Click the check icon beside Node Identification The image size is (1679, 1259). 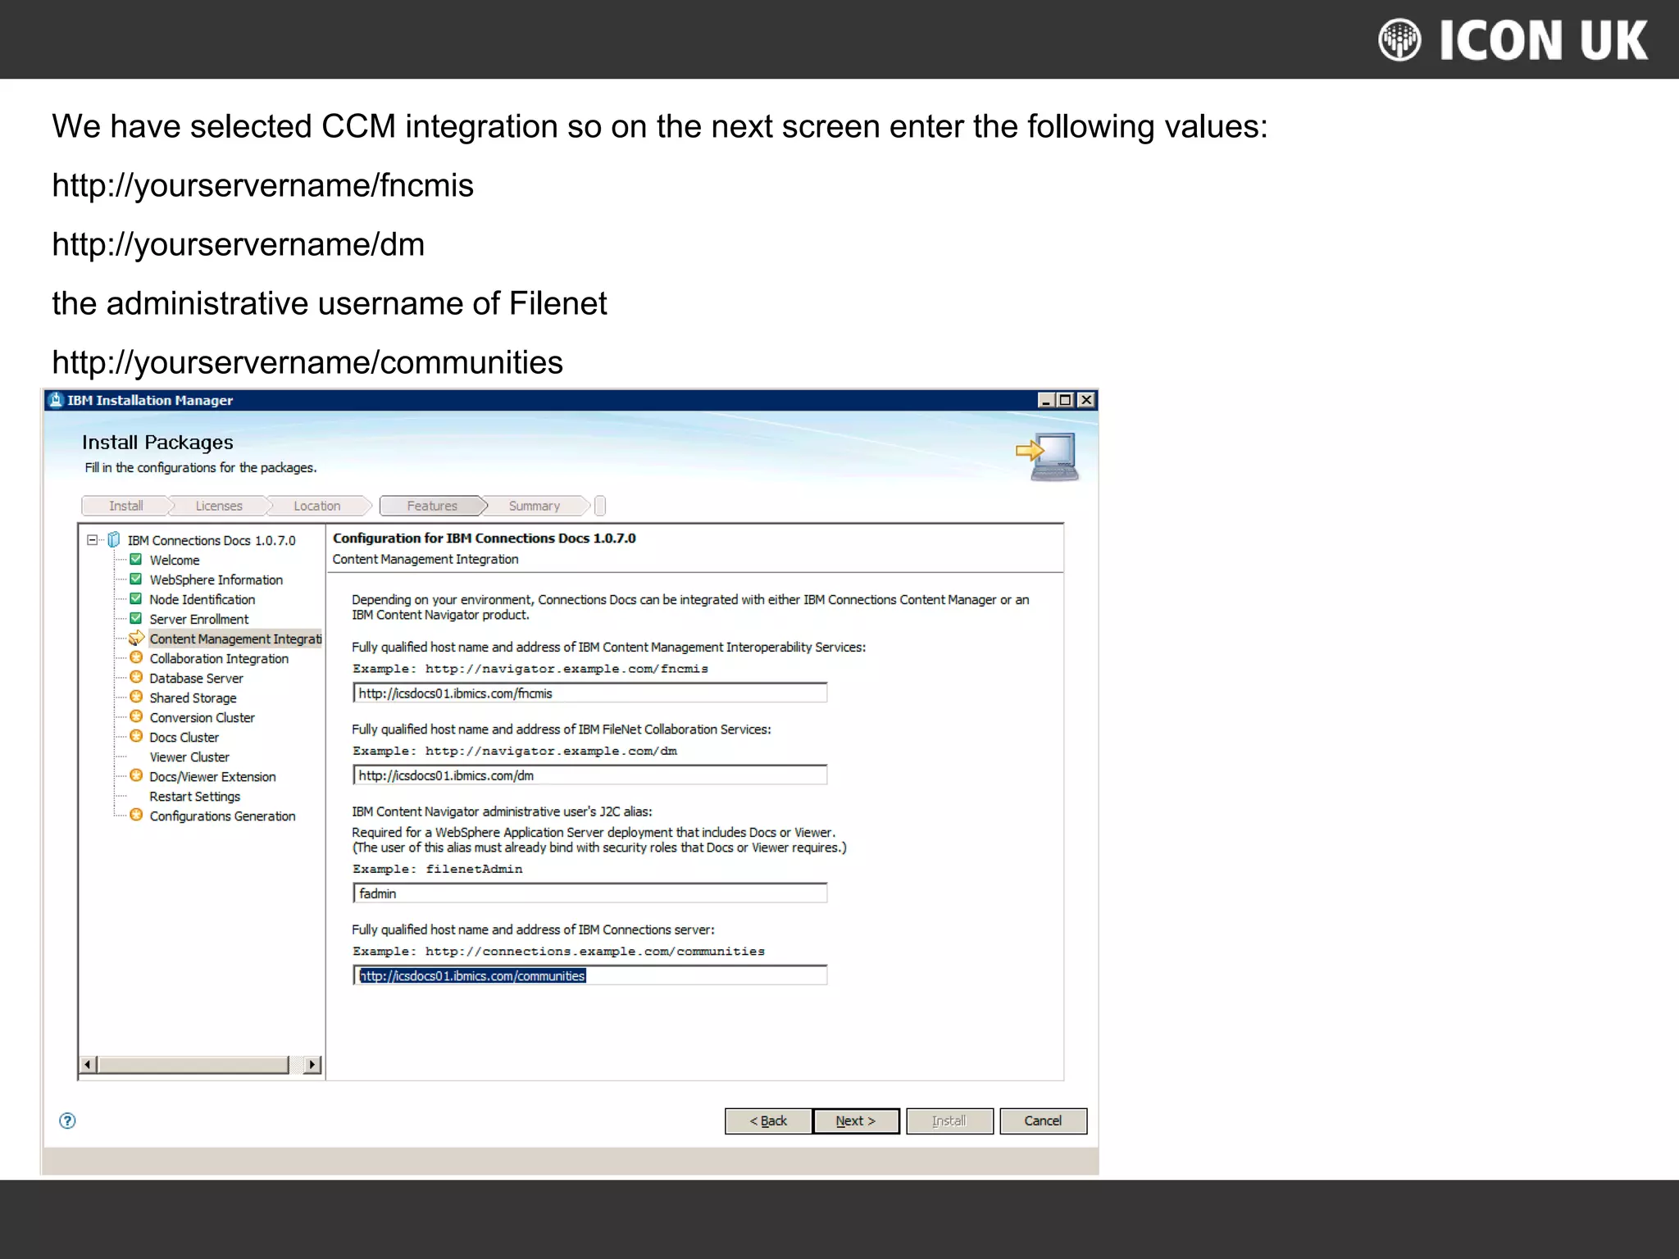136,598
